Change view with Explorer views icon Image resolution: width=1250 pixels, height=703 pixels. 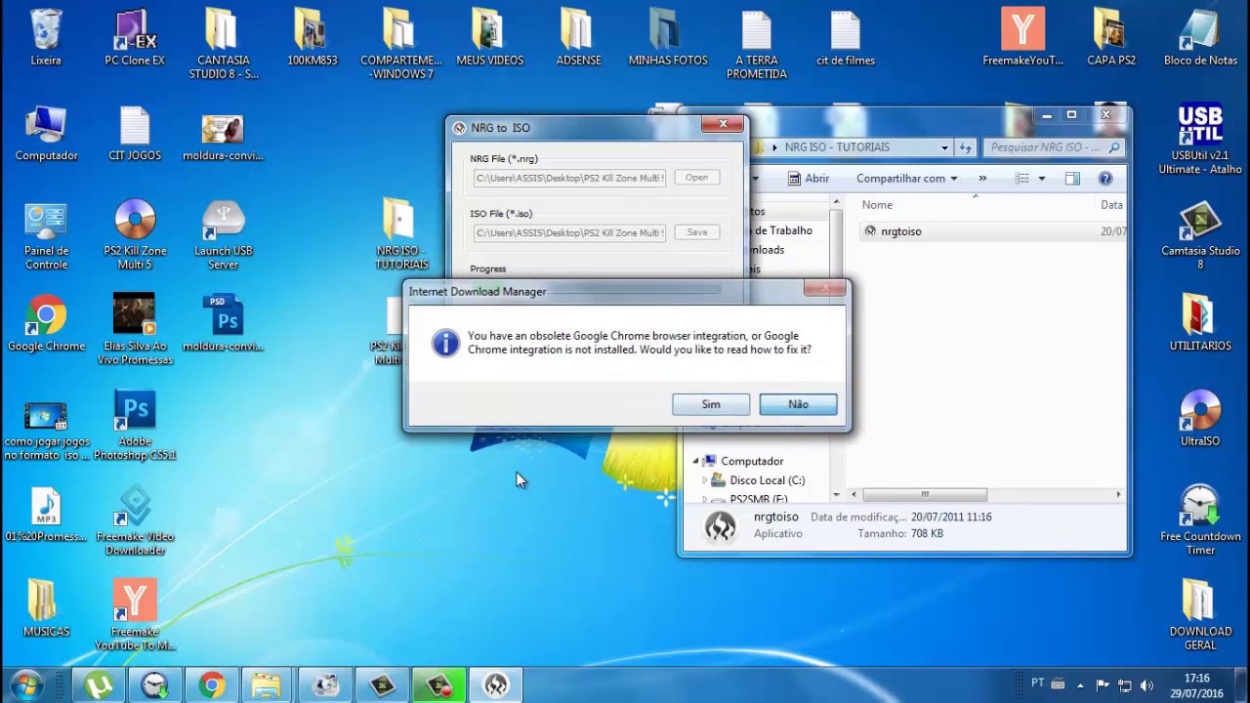tap(1021, 179)
